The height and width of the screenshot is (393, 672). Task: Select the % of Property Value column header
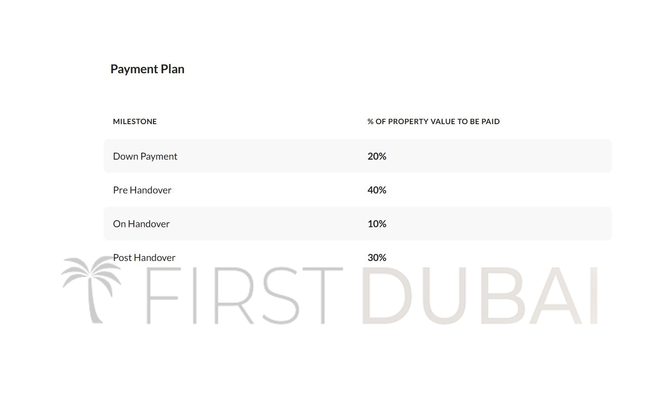coord(433,121)
